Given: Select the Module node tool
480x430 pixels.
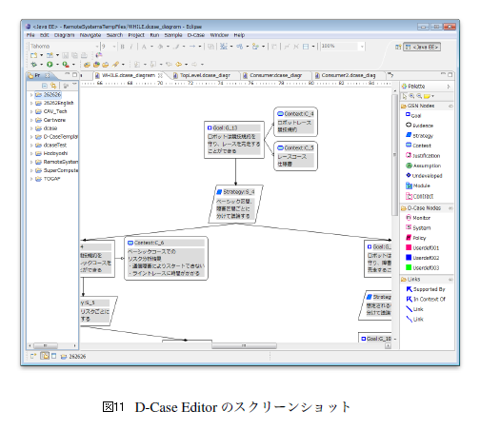Looking at the screenshot, I should pyautogui.click(x=418, y=186).
